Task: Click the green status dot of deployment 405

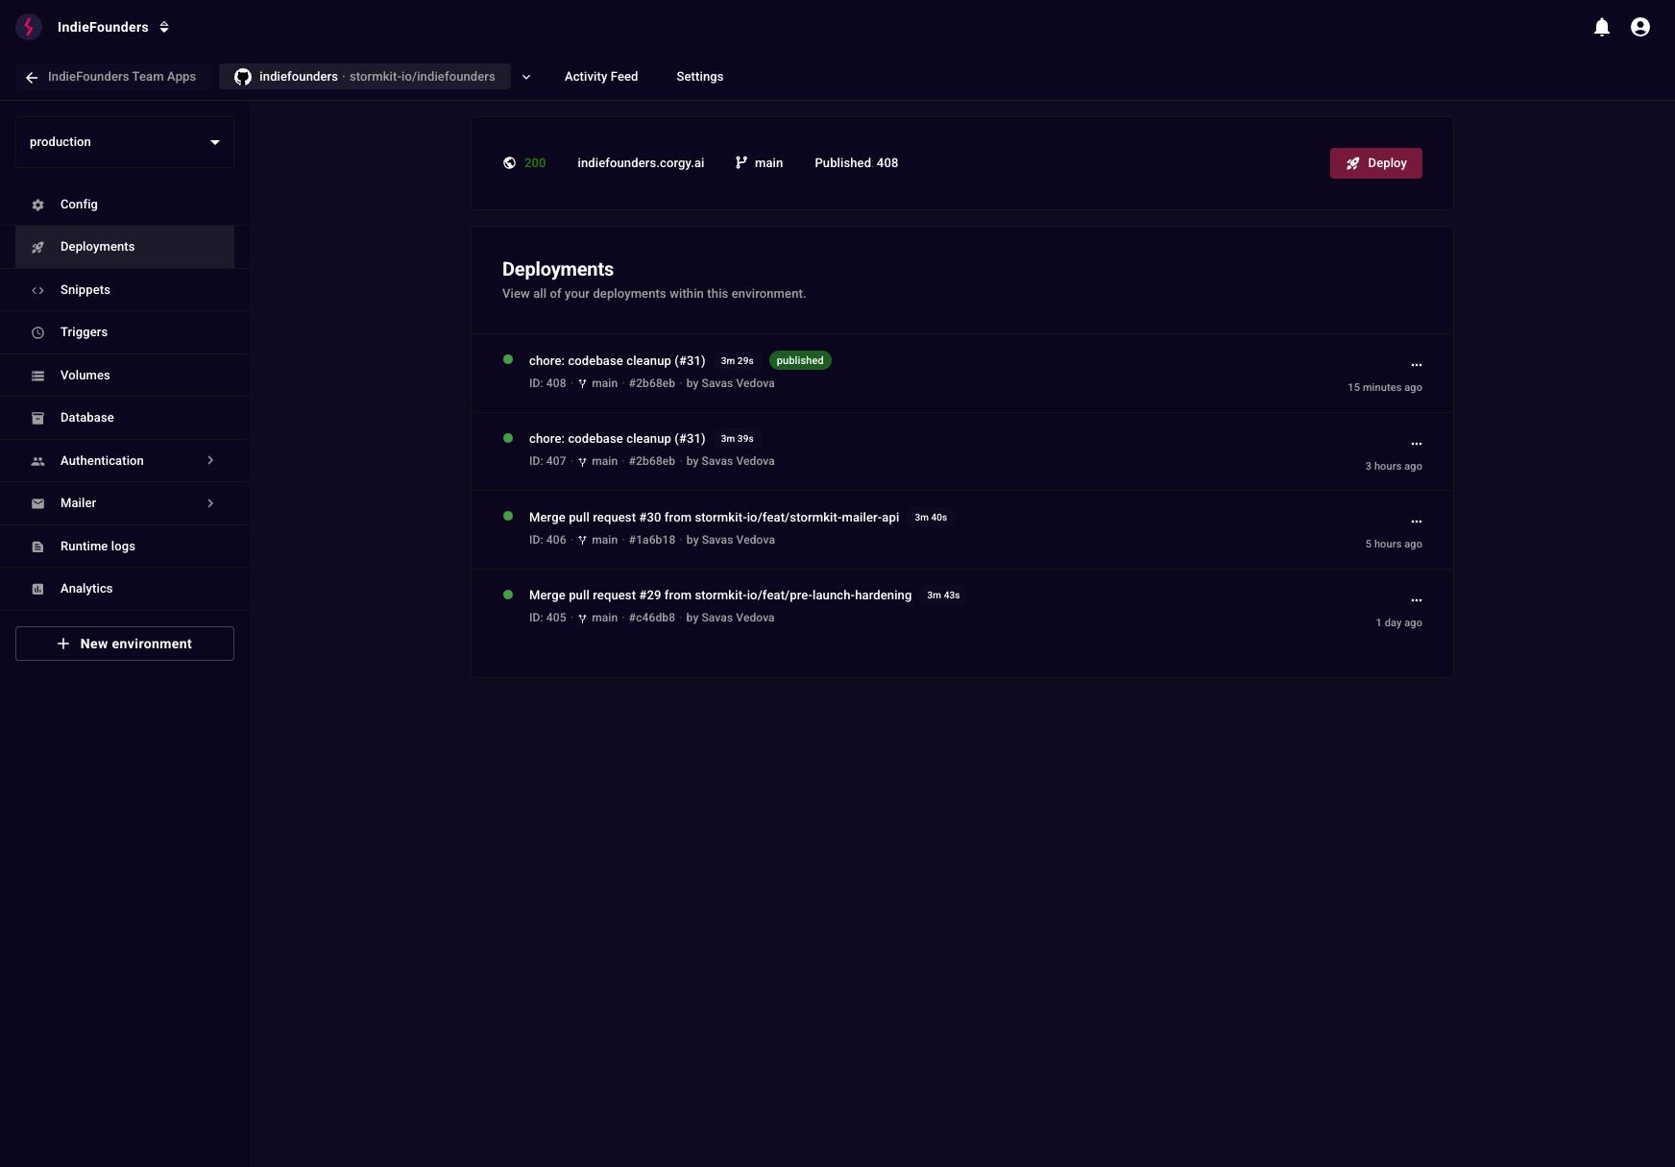Action: [508, 595]
